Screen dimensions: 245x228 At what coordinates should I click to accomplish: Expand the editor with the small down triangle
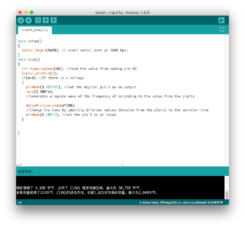click(20, 165)
